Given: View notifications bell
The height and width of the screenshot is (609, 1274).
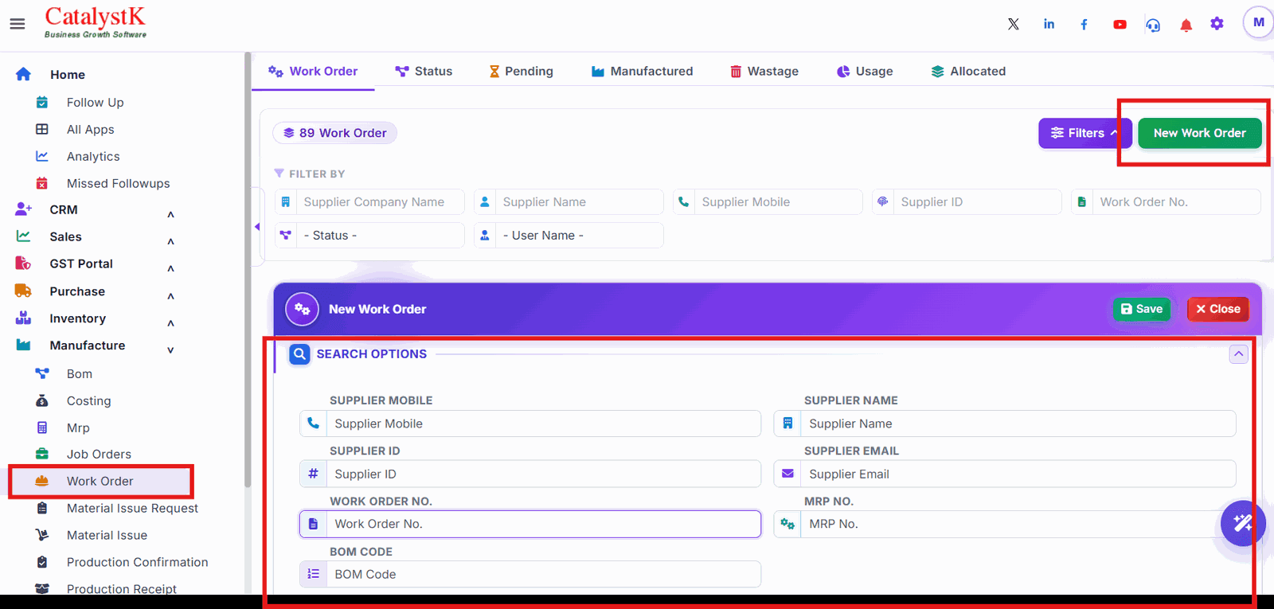Looking at the screenshot, I should 1186,25.
